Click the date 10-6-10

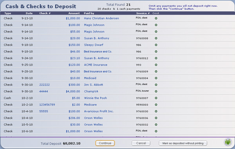[27, 131]
